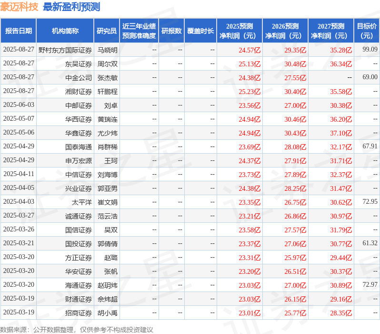Click the 最新盈利预测 heading

71,7
